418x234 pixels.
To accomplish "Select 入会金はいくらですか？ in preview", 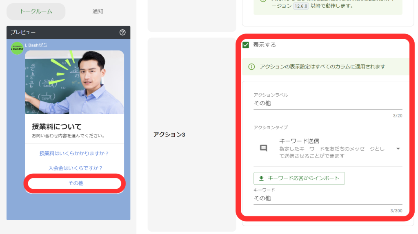I will tap(75, 168).
